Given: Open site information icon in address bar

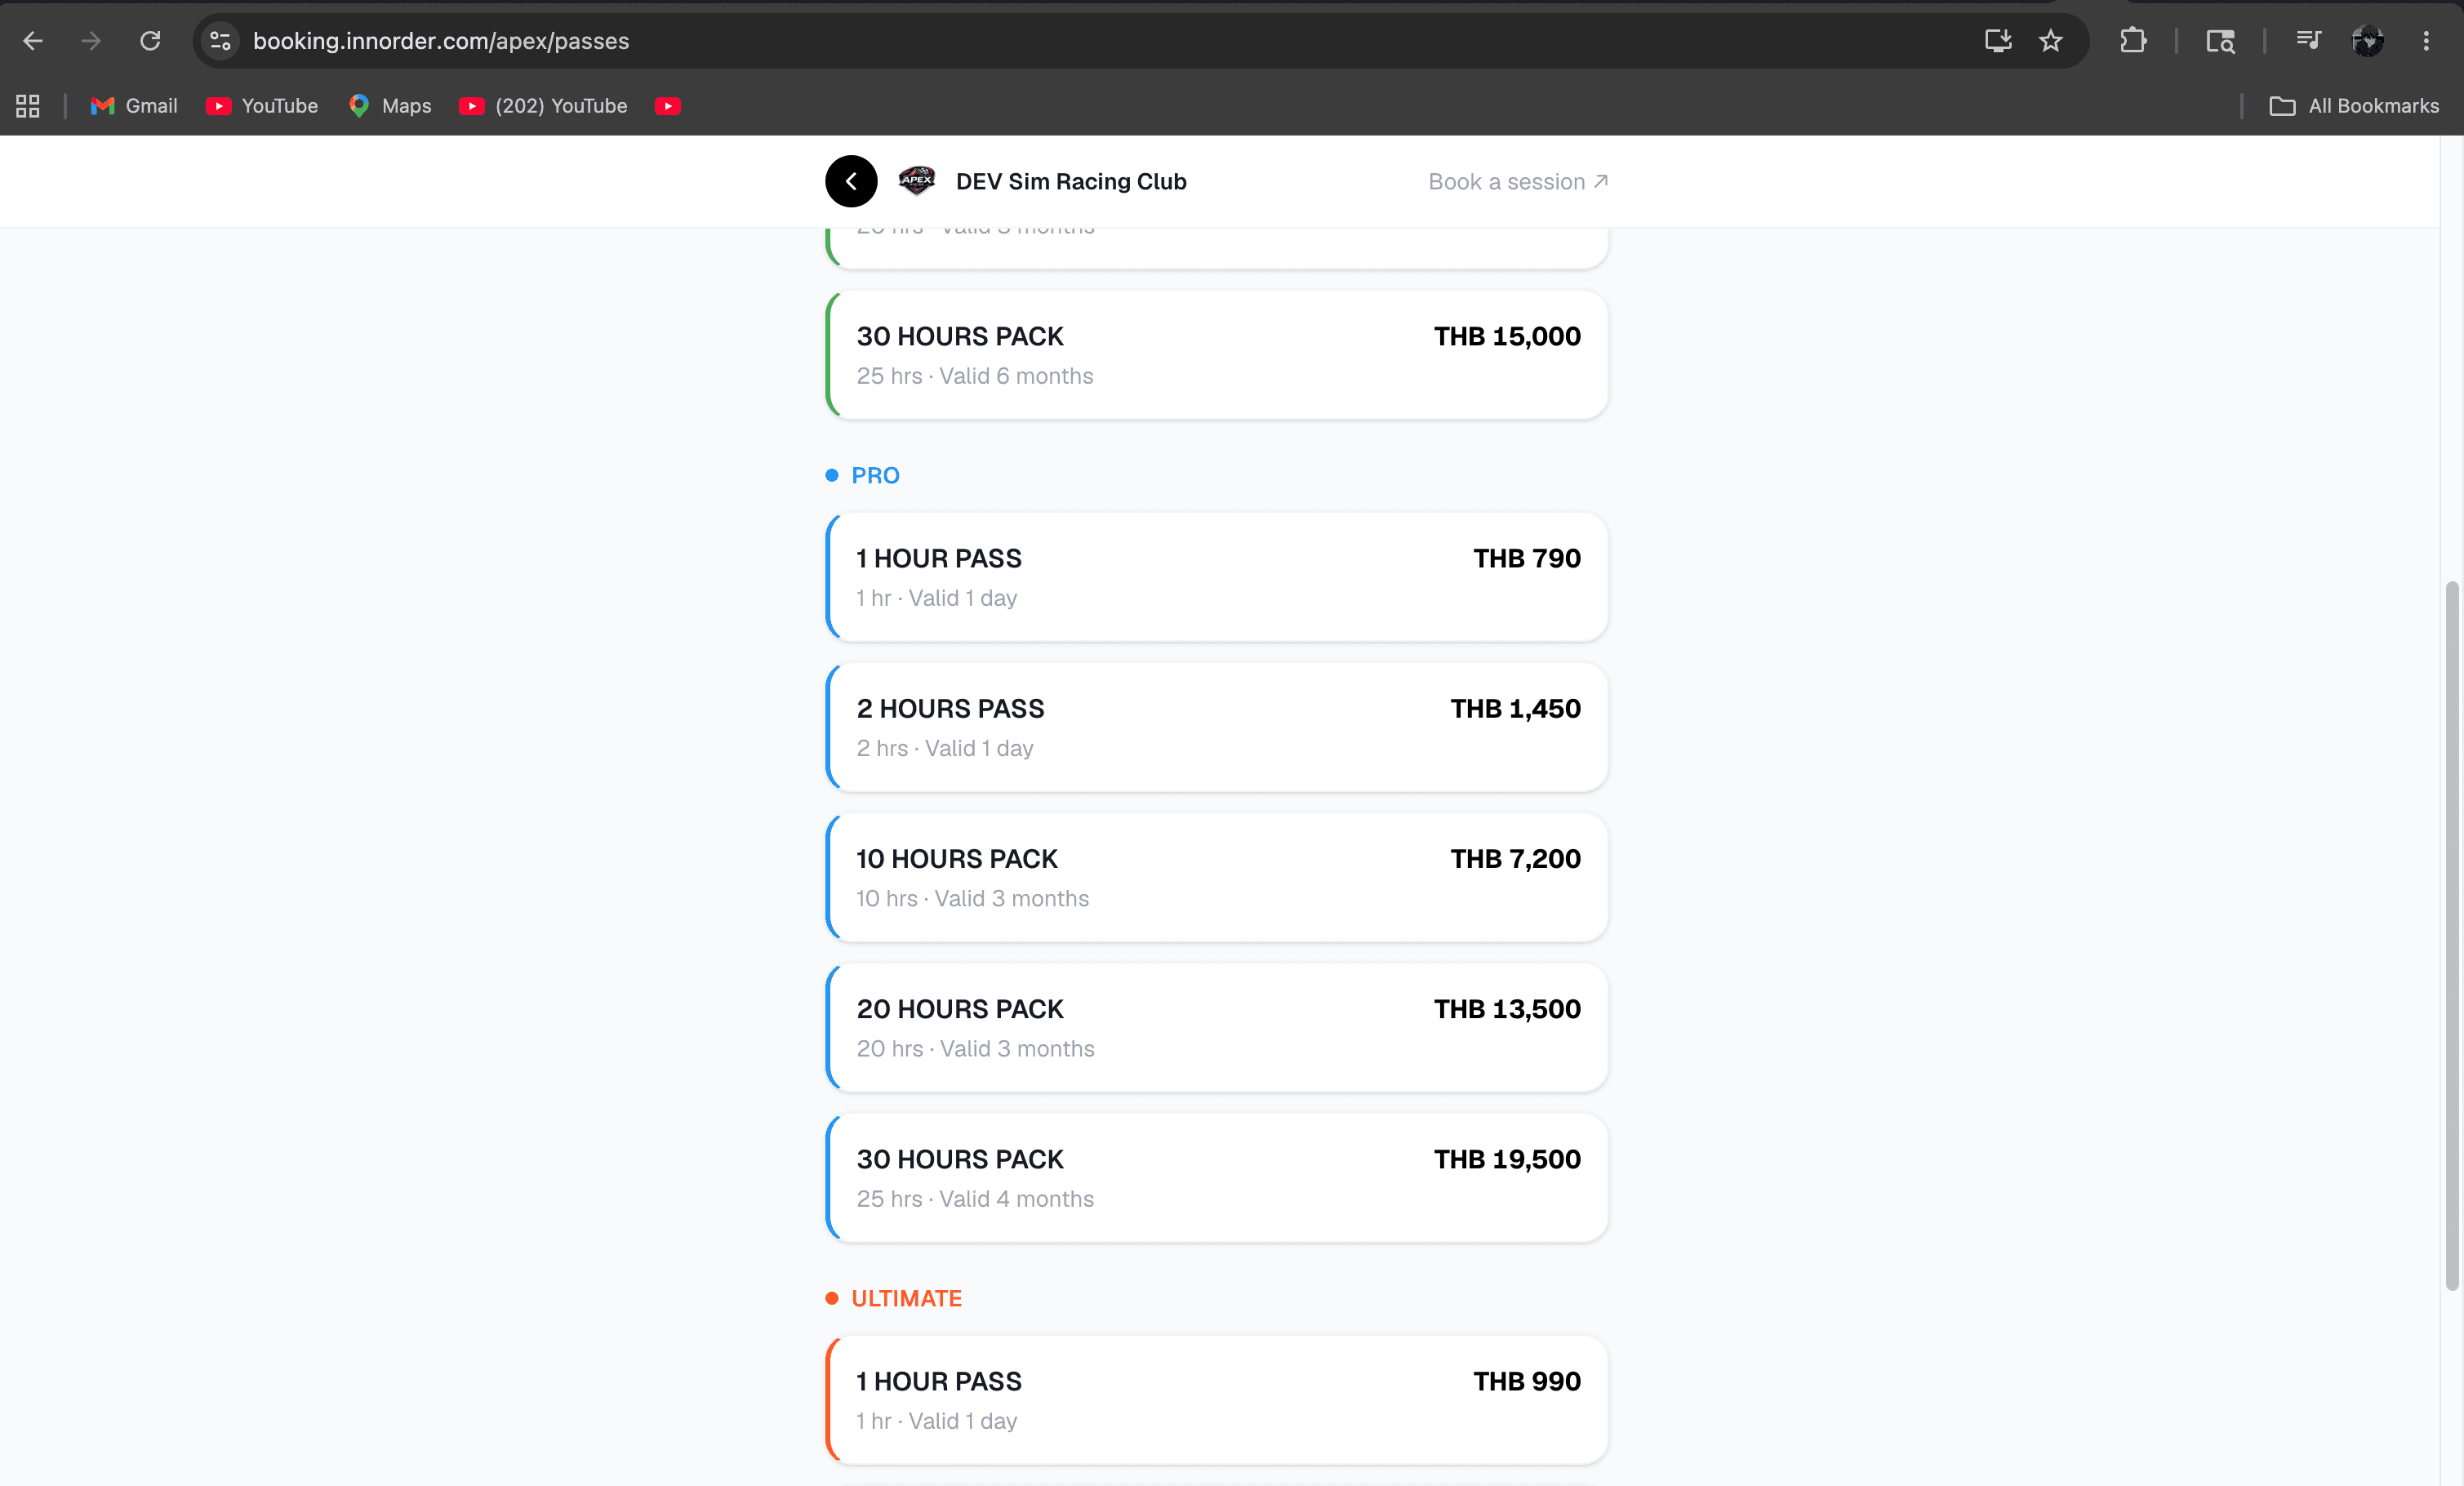Looking at the screenshot, I should click(220, 41).
